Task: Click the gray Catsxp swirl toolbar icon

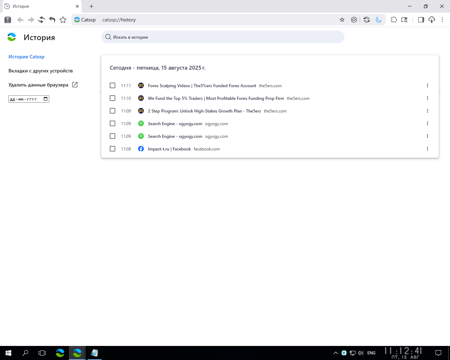Action: 367,20
